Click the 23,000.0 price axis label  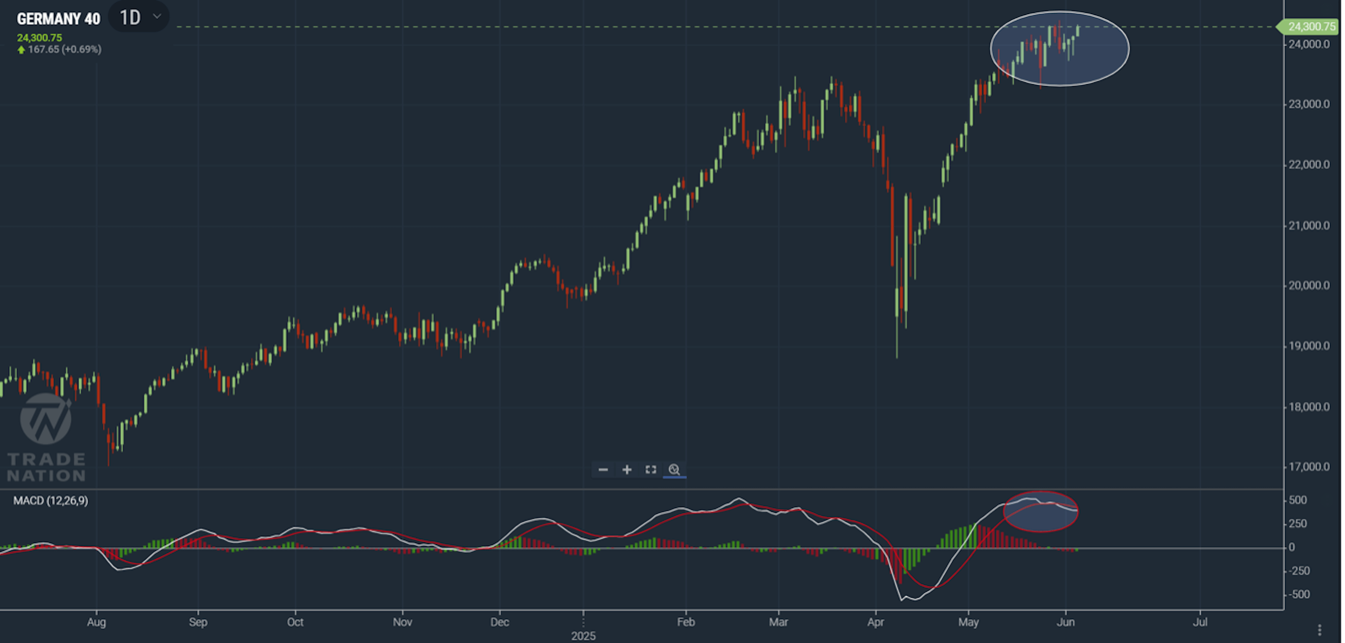(x=1309, y=104)
